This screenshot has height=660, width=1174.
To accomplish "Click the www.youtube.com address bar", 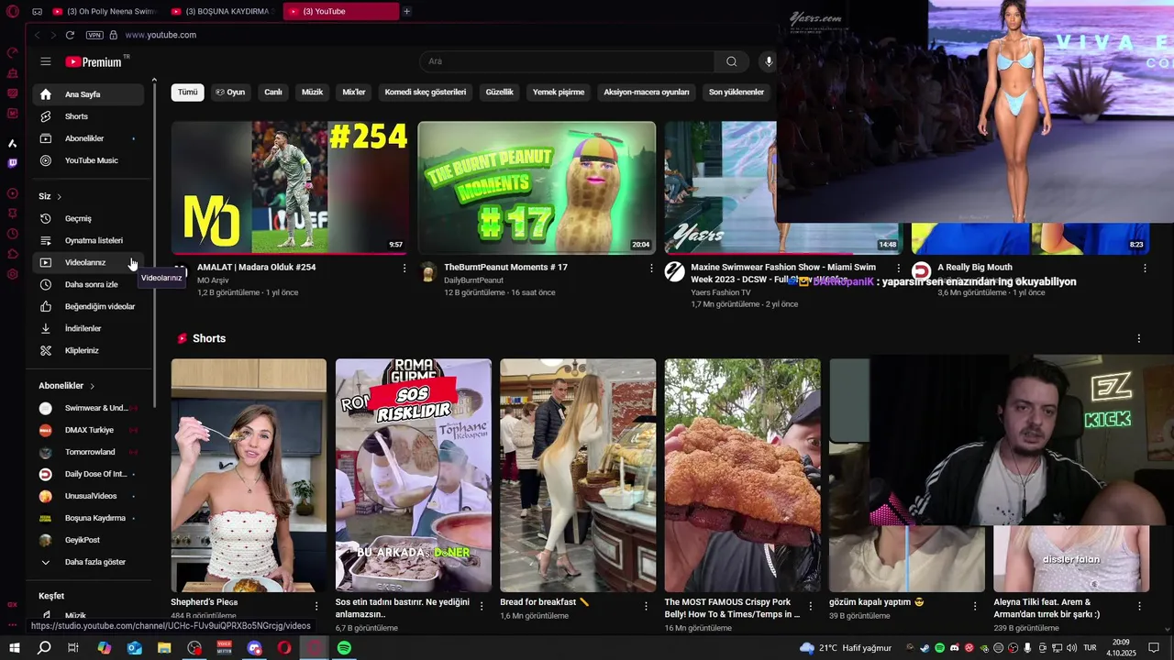I will (161, 35).
